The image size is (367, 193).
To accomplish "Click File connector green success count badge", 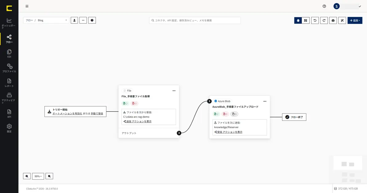I will click(x=125, y=103).
